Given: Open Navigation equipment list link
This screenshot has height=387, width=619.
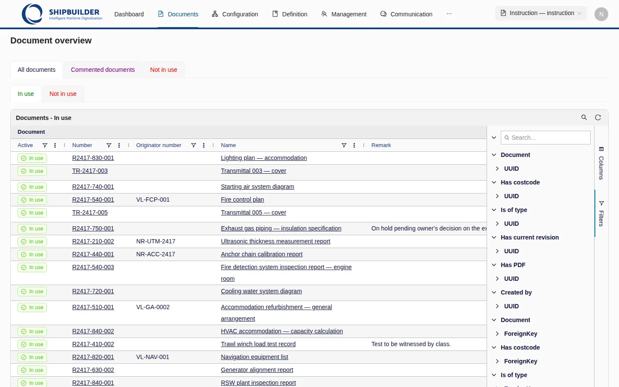Looking at the screenshot, I should coord(254,357).
